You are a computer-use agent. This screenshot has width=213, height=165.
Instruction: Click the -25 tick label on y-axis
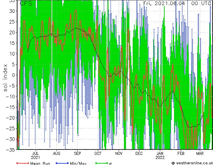point(10,129)
